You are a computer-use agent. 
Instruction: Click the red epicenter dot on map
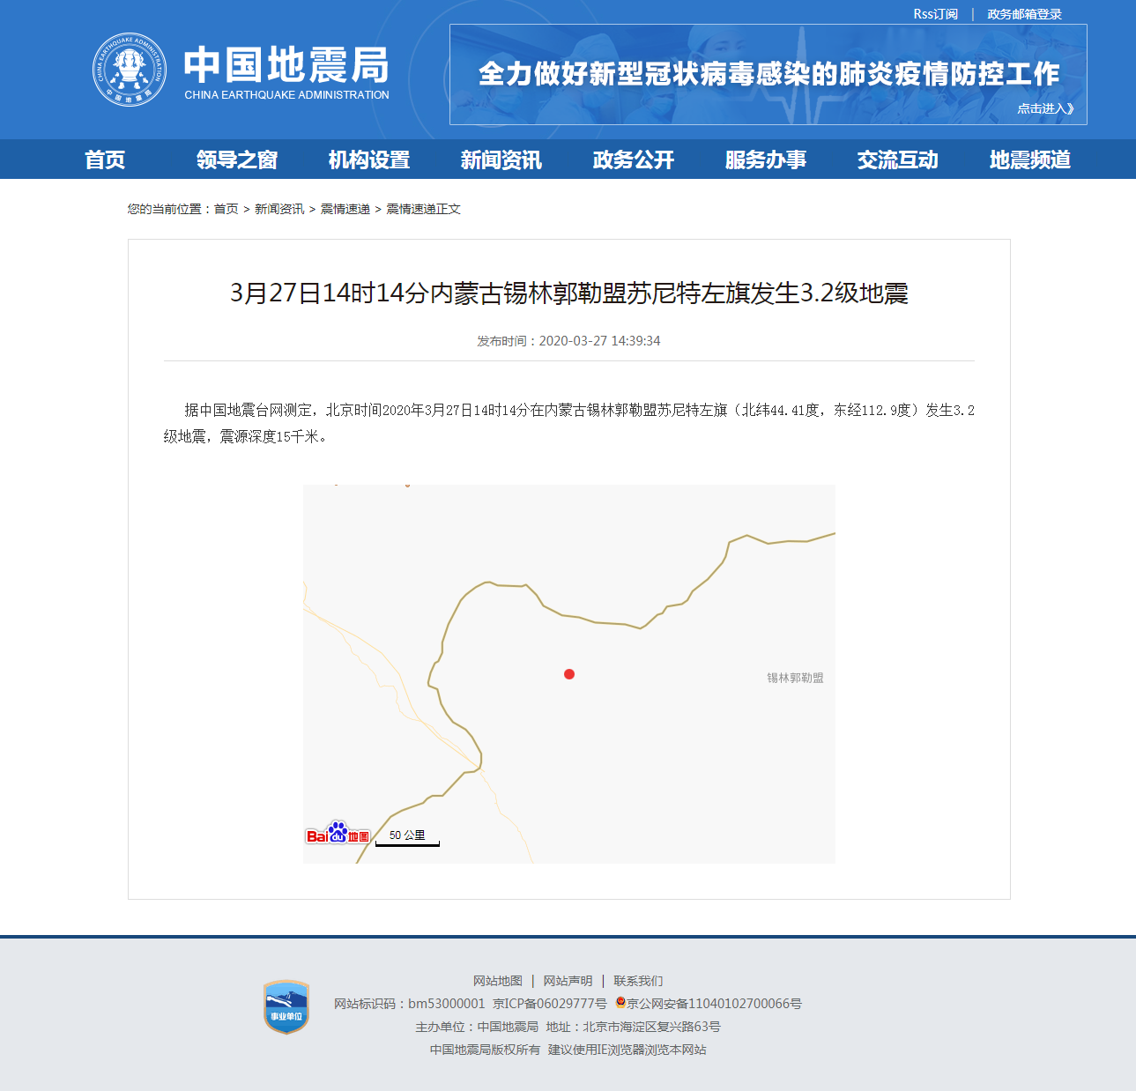coord(569,674)
